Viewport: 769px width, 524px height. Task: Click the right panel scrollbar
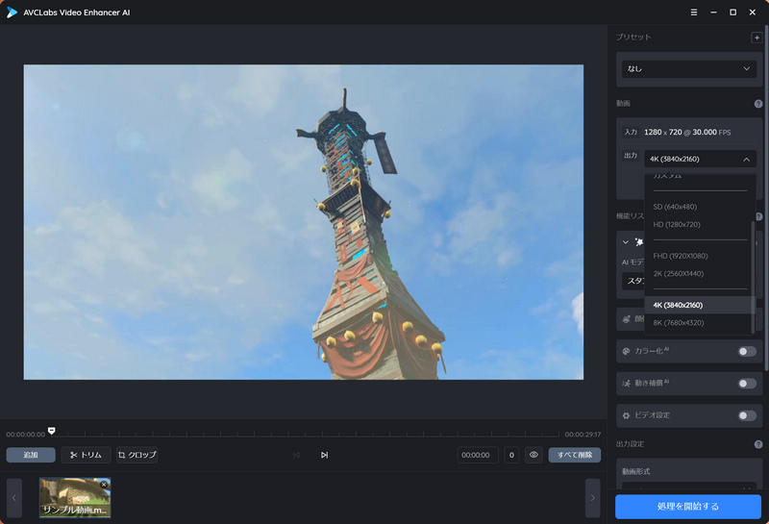tap(766, 199)
